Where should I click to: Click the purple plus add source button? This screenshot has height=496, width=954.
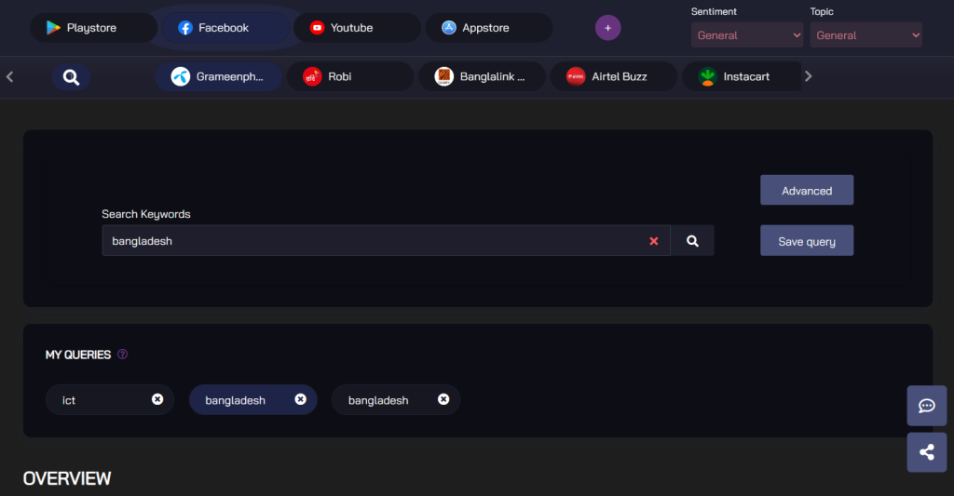point(607,28)
